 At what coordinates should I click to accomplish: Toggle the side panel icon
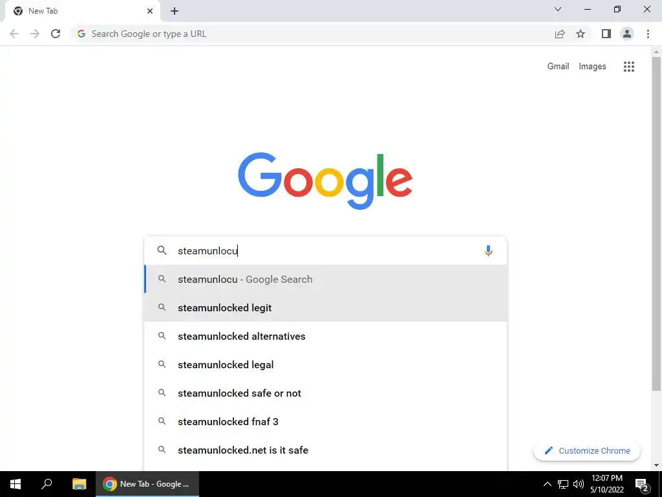click(606, 34)
